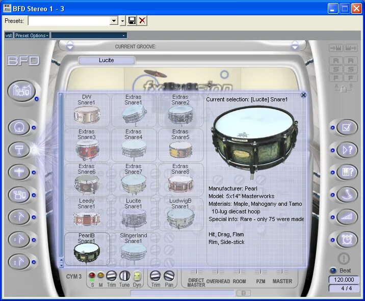Viewport: 365px width, 301px height.
Task: Choose the Leedy Snare1 thumbnail
Action: pyautogui.click(x=87, y=214)
